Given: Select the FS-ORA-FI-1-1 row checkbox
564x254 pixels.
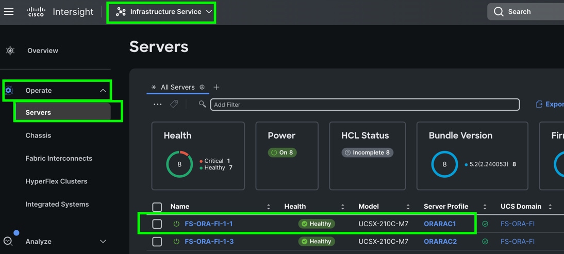Looking at the screenshot, I should [x=157, y=224].
